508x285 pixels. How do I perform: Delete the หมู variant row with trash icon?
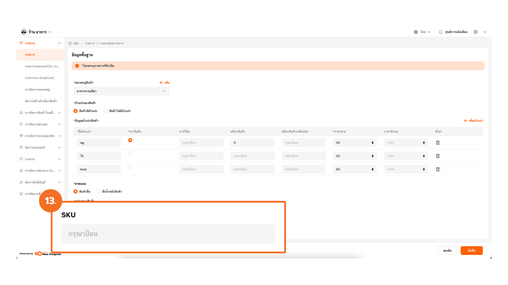438,143
